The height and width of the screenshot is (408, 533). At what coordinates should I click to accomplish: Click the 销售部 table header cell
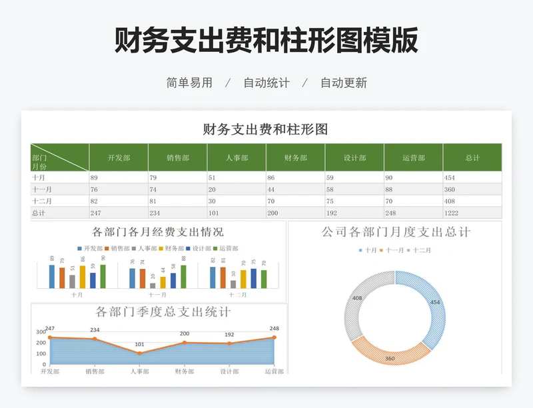(x=178, y=158)
